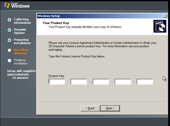Click the "Type the Volume License Product Key" text
Viewport: 170px width, 126px height.
(77, 56)
